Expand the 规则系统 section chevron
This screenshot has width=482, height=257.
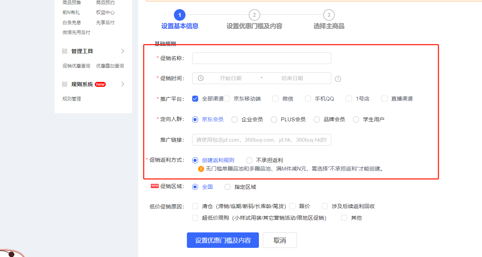pos(123,84)
